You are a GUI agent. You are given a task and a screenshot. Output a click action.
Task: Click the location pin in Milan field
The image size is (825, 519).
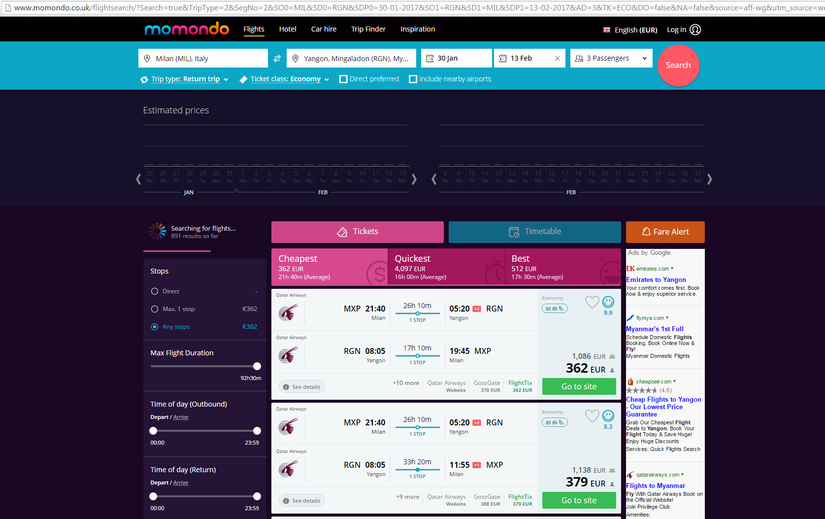(147, 58)
